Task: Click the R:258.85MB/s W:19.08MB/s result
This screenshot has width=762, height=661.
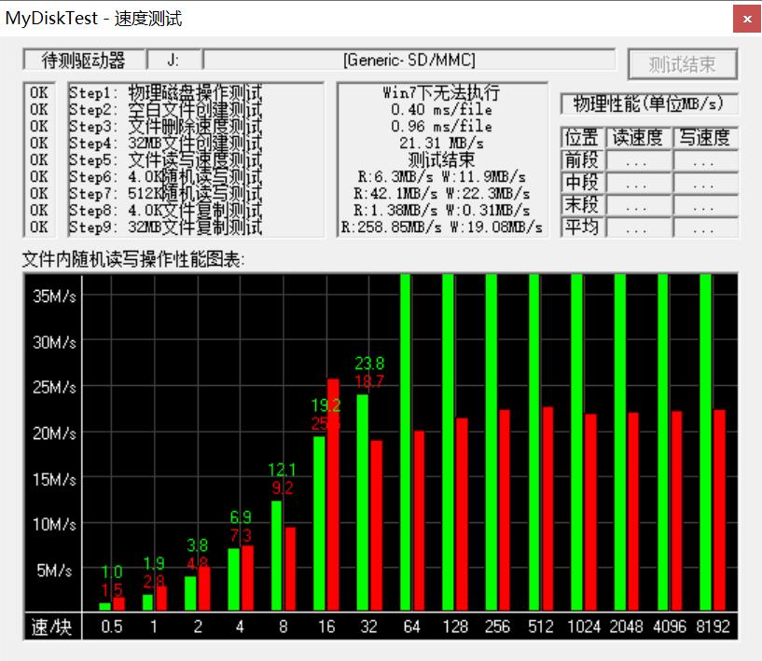Action: point(441,227)
